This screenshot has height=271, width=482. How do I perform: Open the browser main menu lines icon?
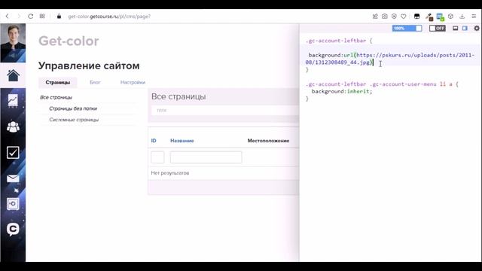coord(474,17)
